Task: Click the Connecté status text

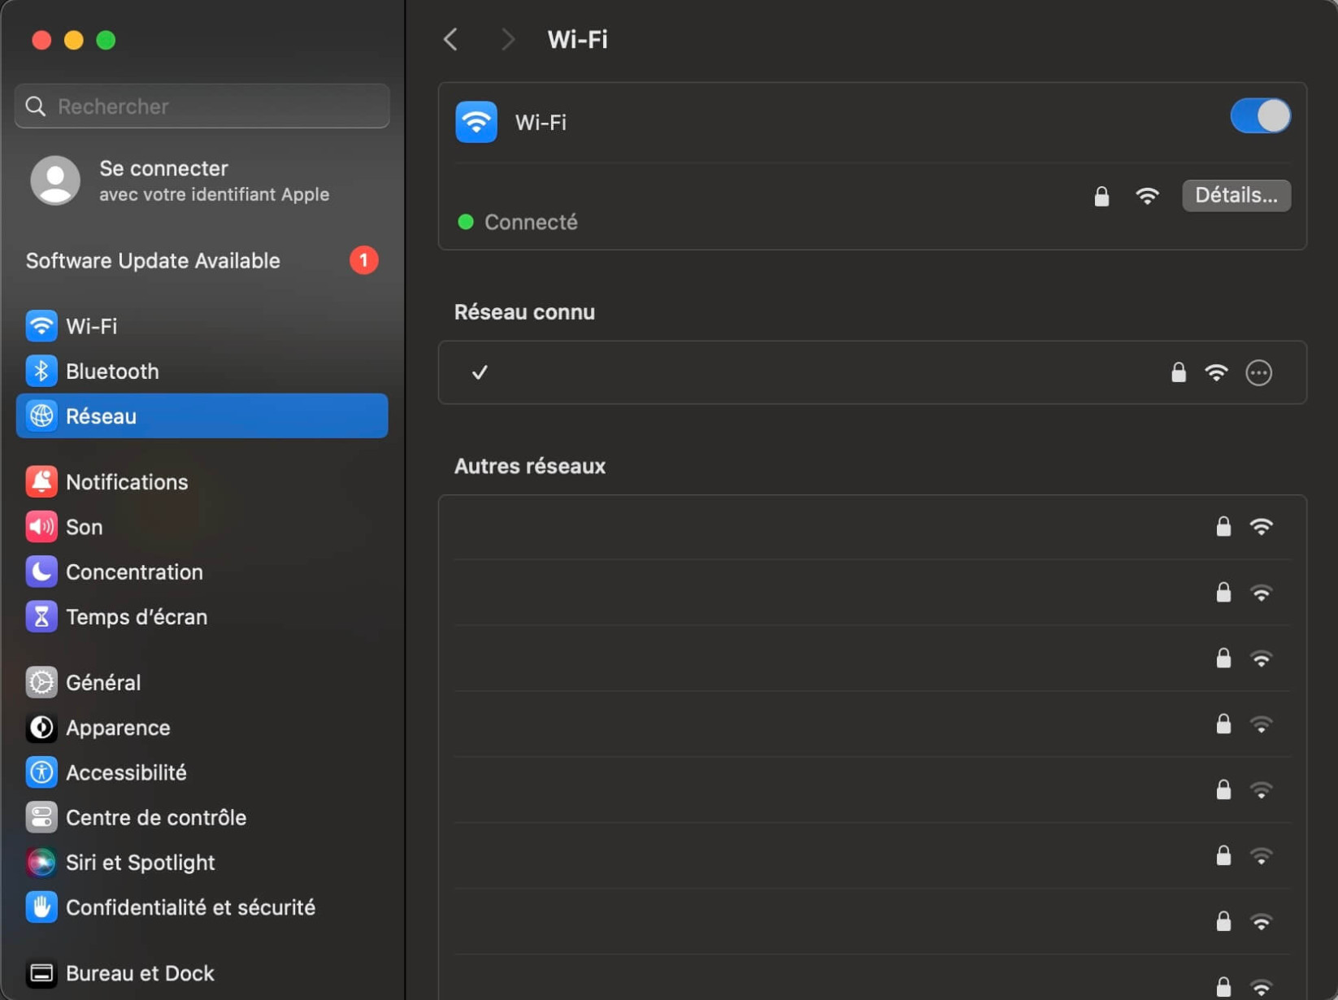Action: pos(531,222)
